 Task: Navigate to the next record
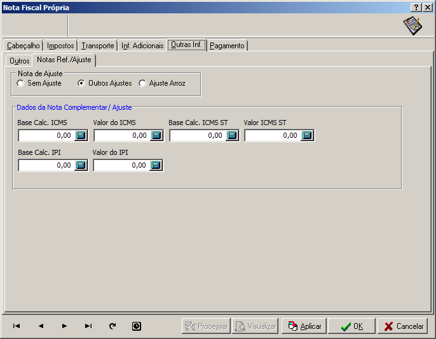pyautogui.click(x=64, y=326)
